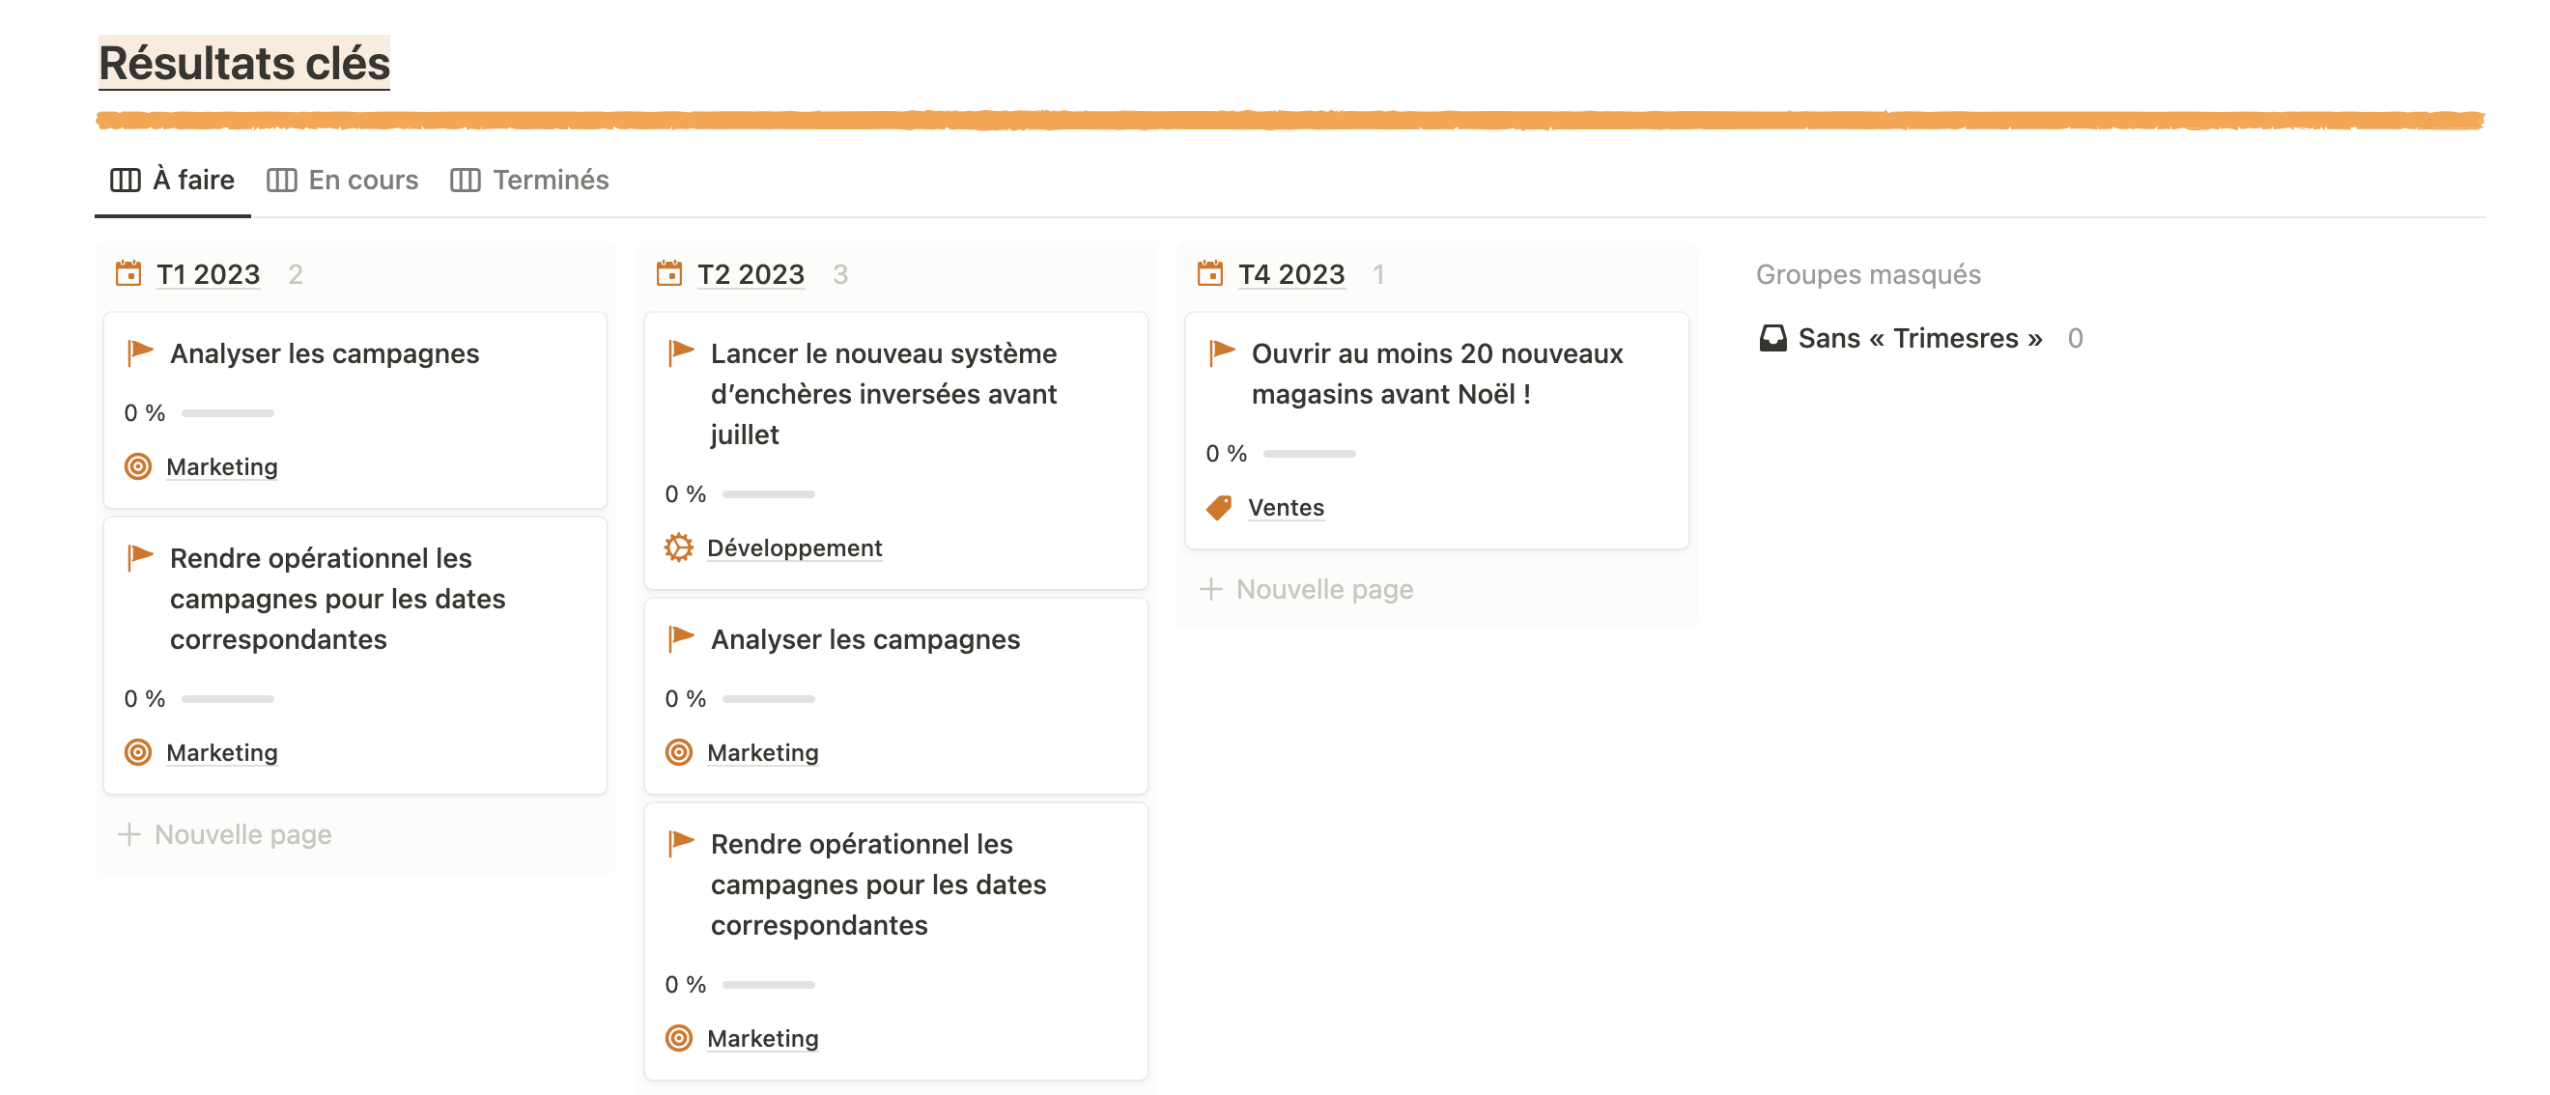This screenshot has width=2550, height=1095.
Task: Click flag icon of Rendre opérationnel card in T1
Action: (140, 557)
